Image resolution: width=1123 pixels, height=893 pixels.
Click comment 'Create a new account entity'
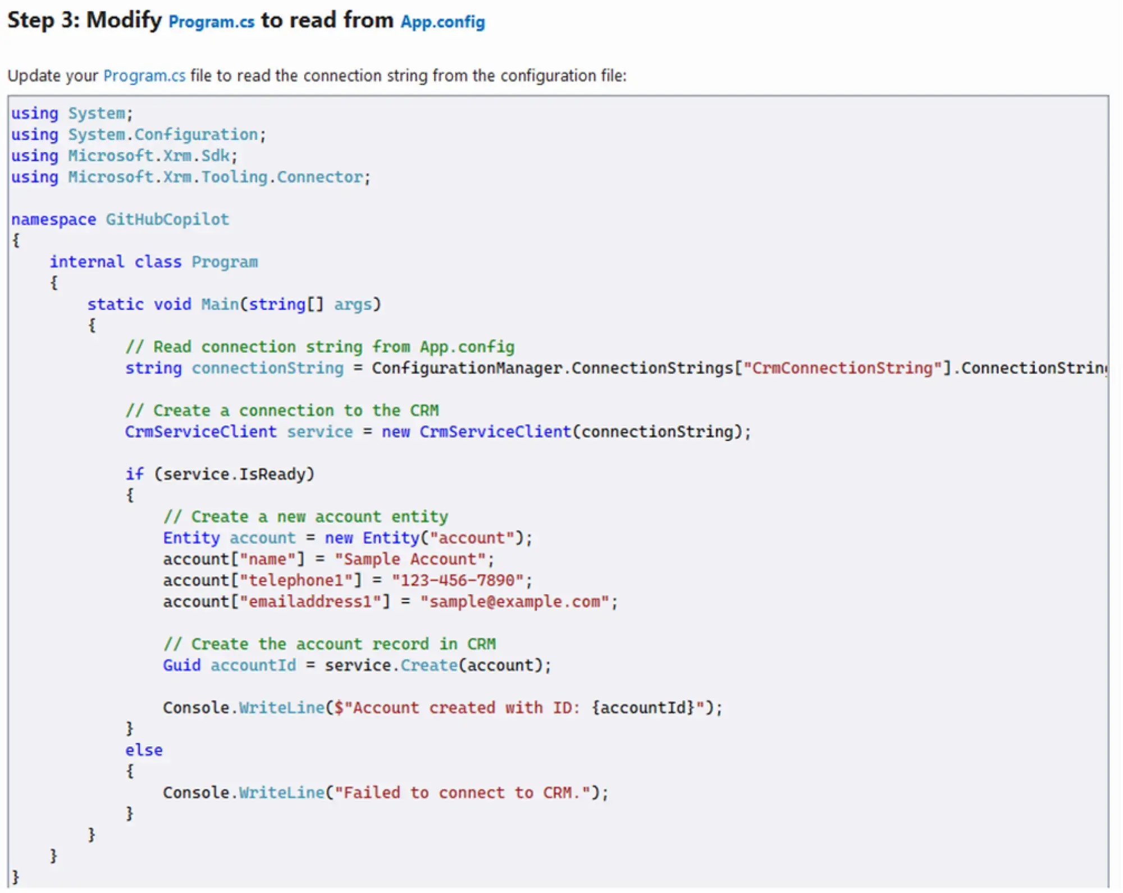pyautogui.click(x=306, y=517)
